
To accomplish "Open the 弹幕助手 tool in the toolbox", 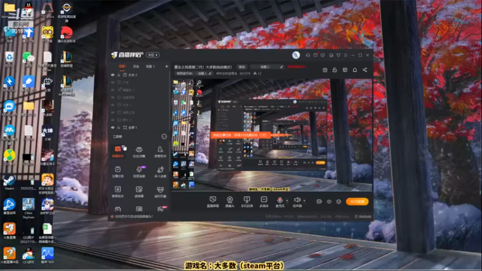I will tap(117, 151).
